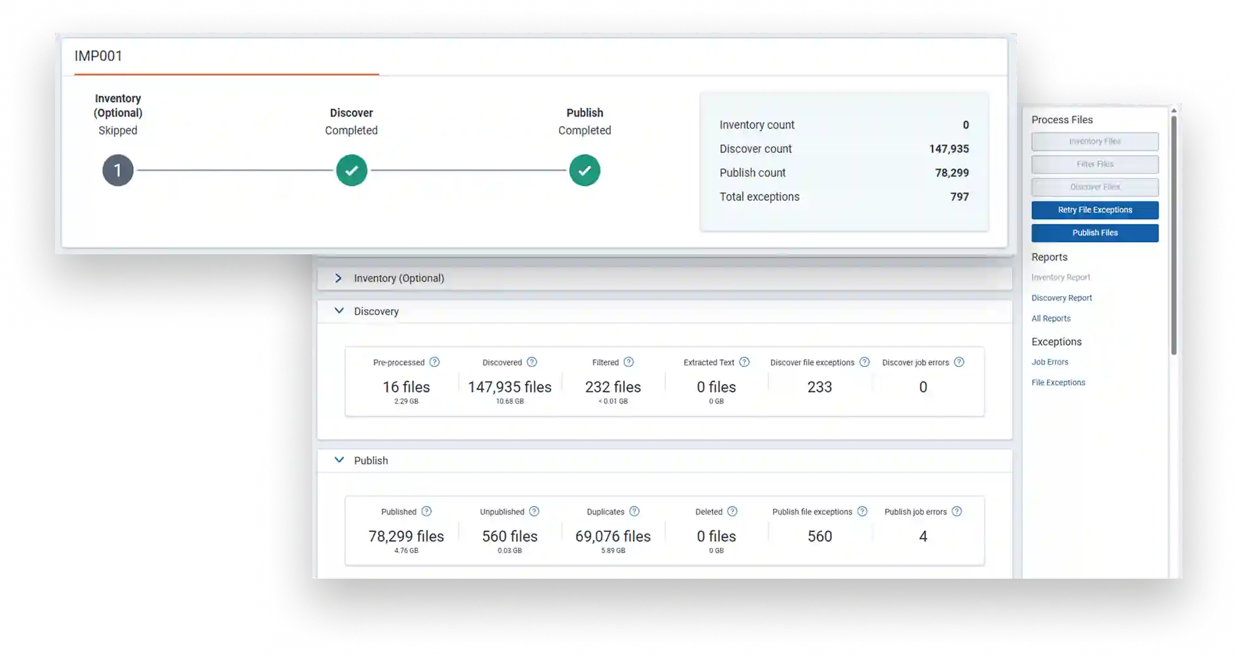1238x656 pixels.
Task: Click the Filtered info question icon
Action: point(629,362)
